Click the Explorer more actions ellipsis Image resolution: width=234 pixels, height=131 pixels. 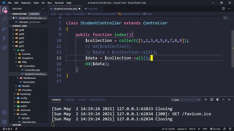[43, 9]
